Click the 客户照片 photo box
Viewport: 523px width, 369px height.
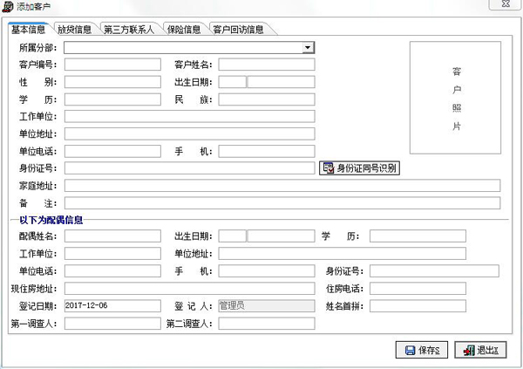(455, 98)
